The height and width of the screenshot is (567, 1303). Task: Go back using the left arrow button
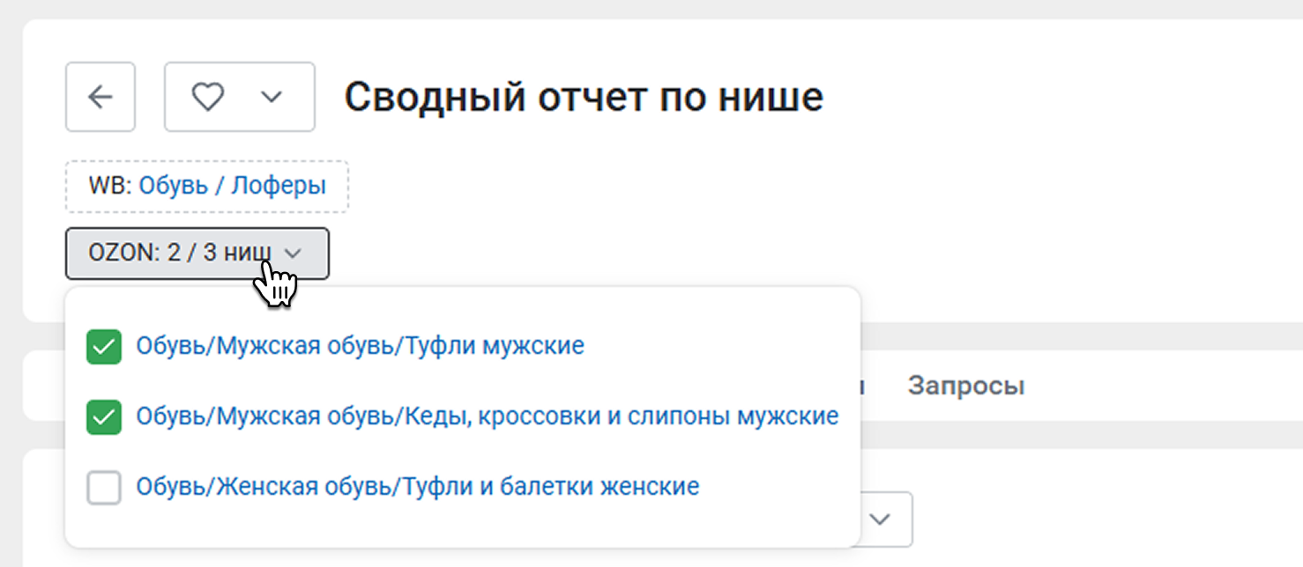tap(101, 97)
